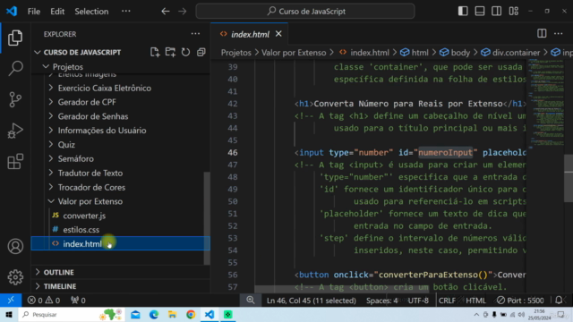Open notifications bell in status bar

pyautogui.click(x=559, y=301)
